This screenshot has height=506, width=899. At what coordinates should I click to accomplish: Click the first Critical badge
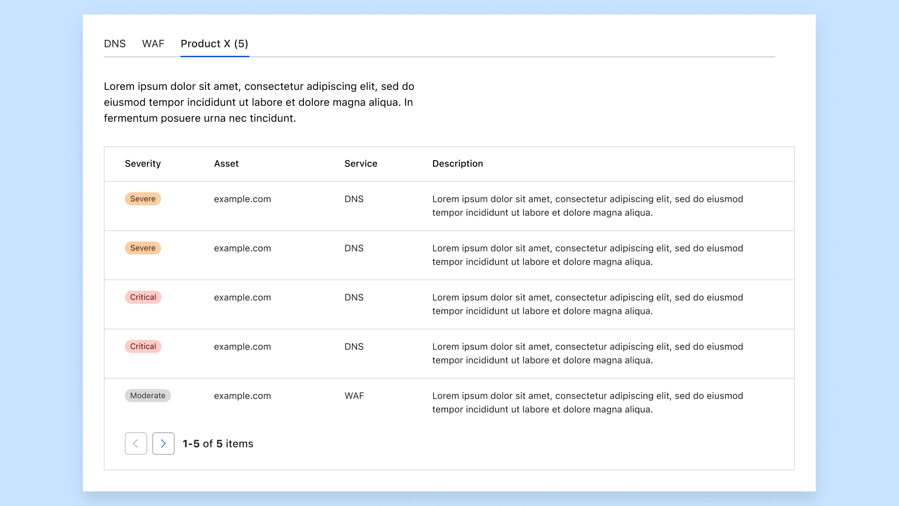(x=143, y=297)
